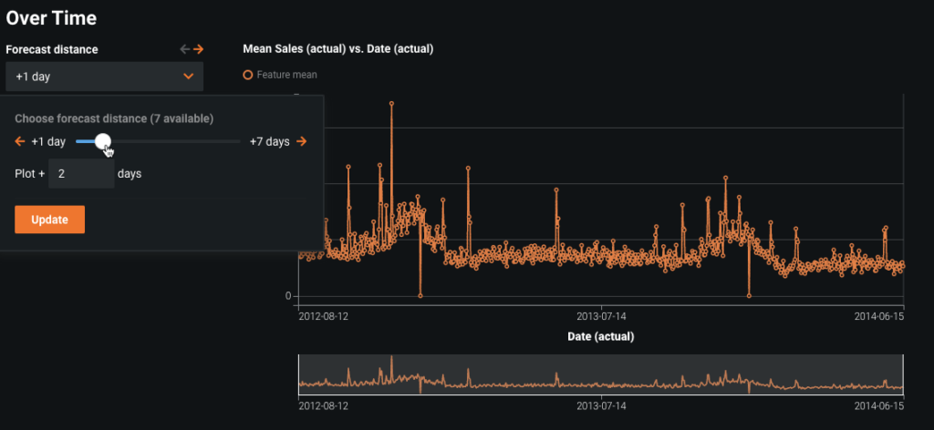Click main chart '2013-07-14' axis date

click(x=602, y=316)
